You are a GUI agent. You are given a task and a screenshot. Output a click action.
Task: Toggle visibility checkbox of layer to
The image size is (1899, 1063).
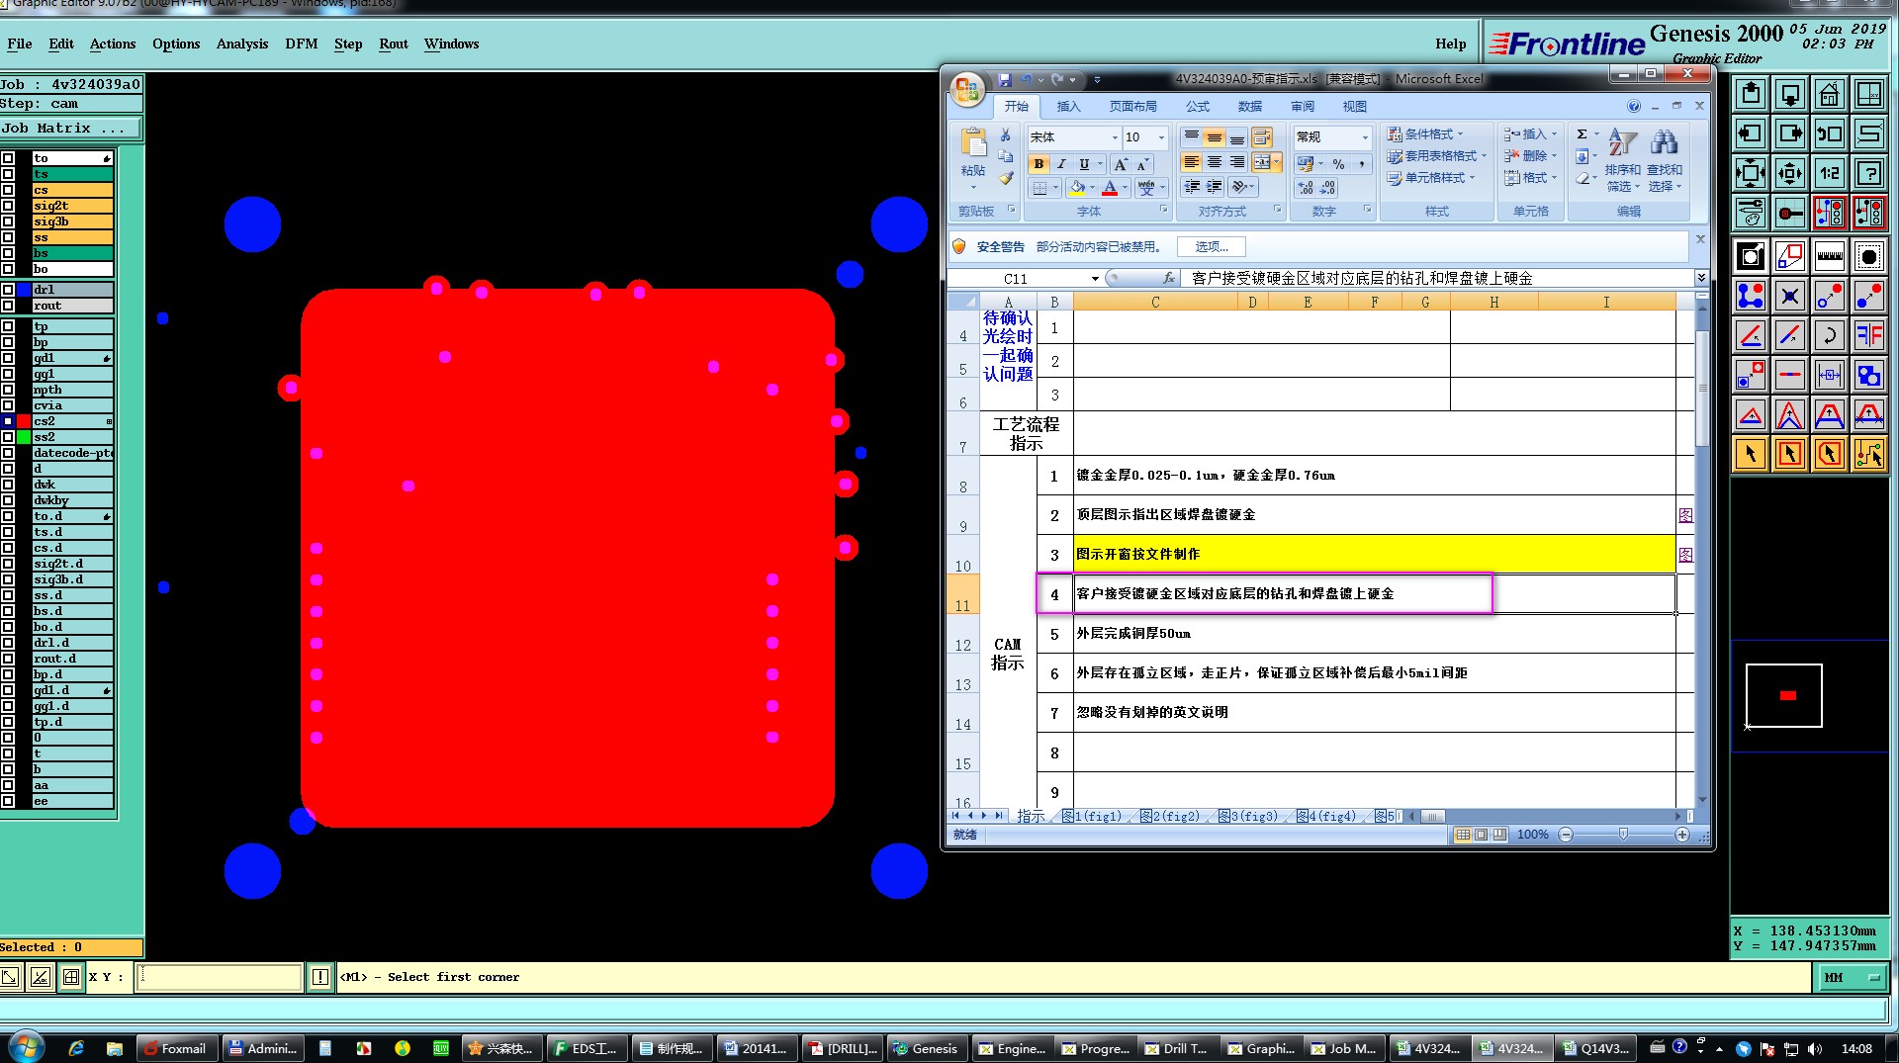coord(8,158)
